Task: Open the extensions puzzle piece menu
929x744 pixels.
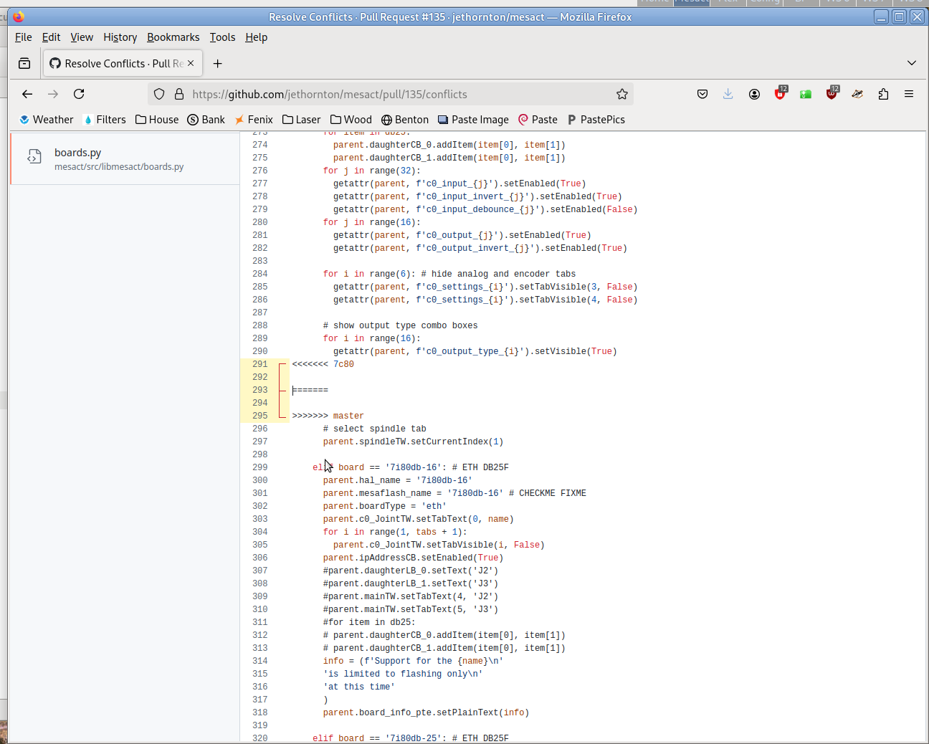Action: coord(883,94)
